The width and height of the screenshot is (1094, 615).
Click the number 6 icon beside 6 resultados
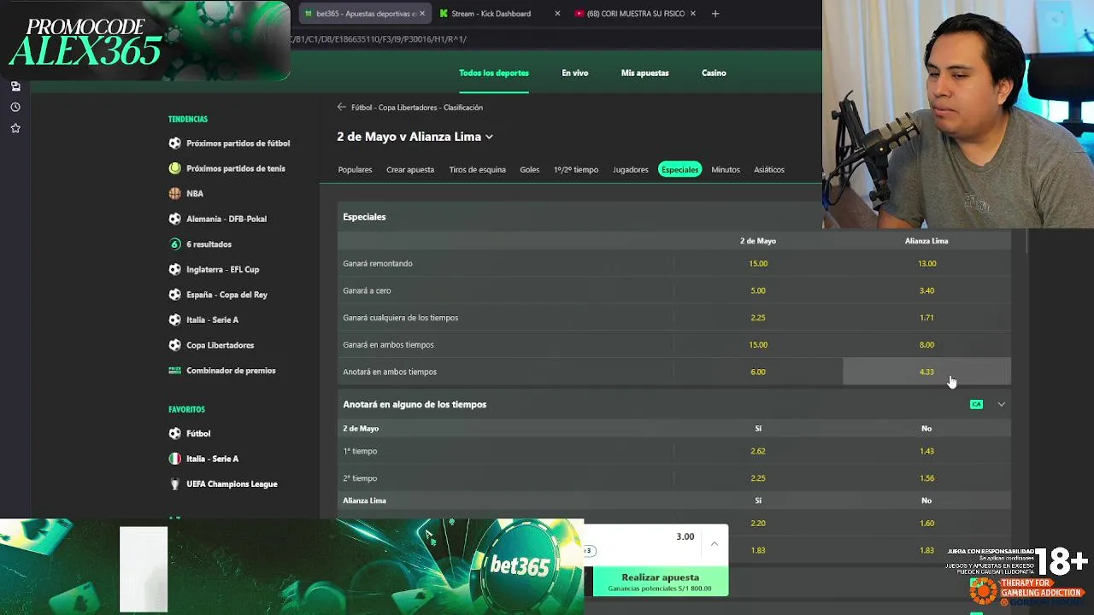coord(174,244)
